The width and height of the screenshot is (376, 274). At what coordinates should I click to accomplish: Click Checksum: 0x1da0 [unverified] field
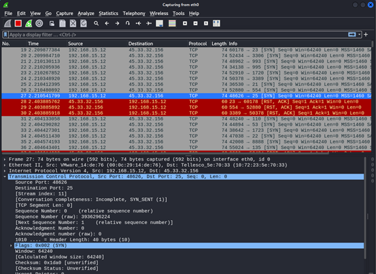pyautogui.click(x=57, y=263)
